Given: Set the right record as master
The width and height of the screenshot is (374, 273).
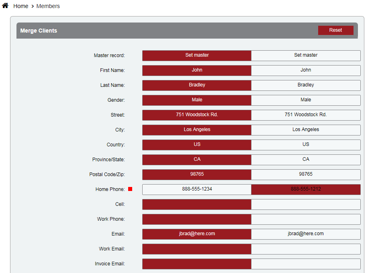Looking at the screenshot, I should click(x=306, y=55).
